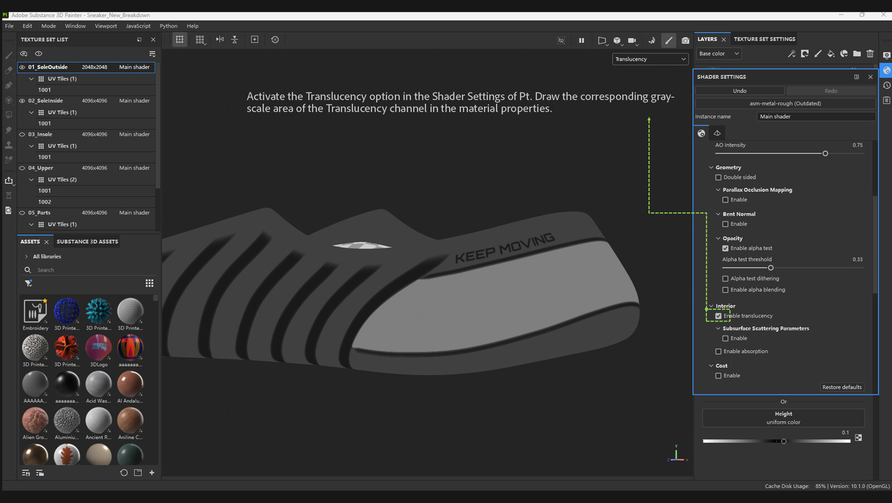Add effect with magic wand icon
The height and width of the screenshot is (503, 892).
pos(792,54)
